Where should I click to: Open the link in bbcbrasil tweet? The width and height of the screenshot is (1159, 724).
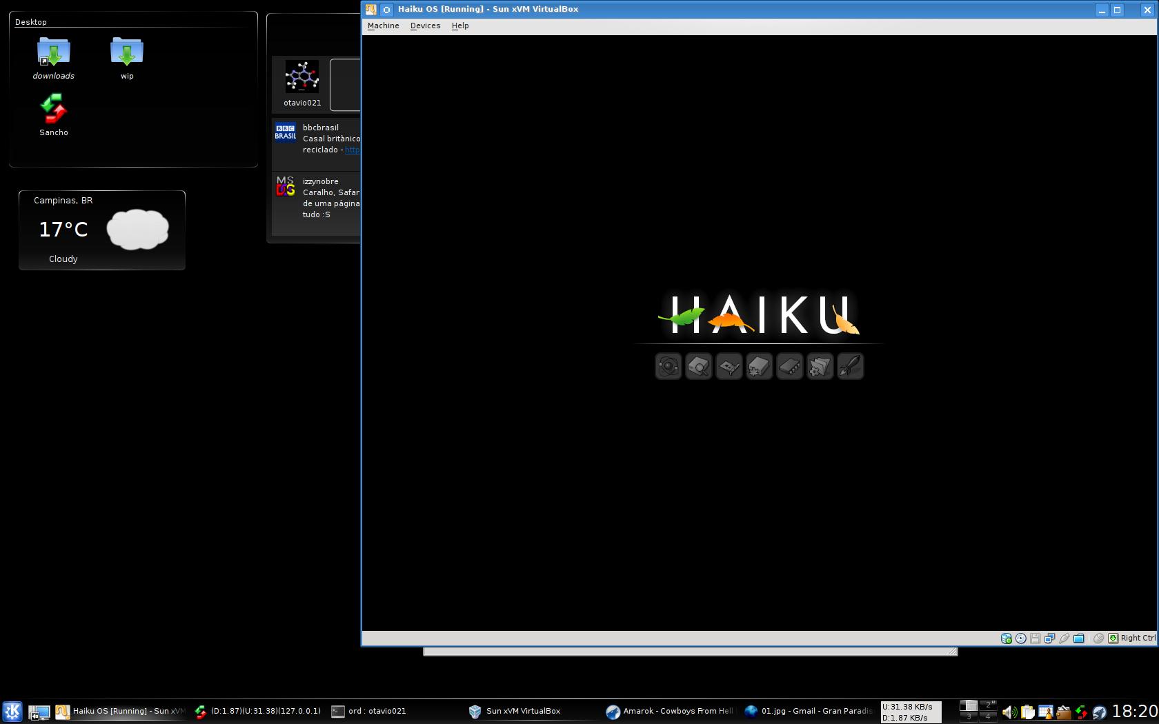[x=353, y=150]
